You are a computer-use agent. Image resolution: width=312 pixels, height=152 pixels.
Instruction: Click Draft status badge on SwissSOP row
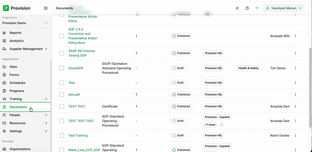178,68
